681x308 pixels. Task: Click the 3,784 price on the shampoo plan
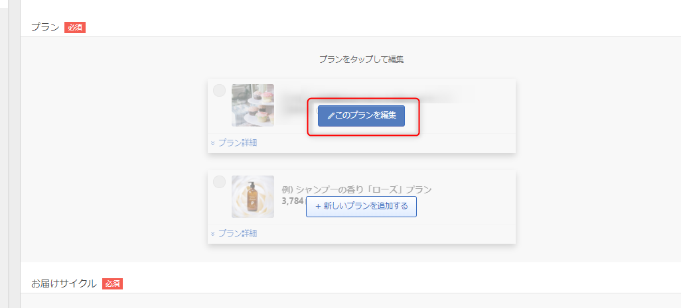pos(293,201)
